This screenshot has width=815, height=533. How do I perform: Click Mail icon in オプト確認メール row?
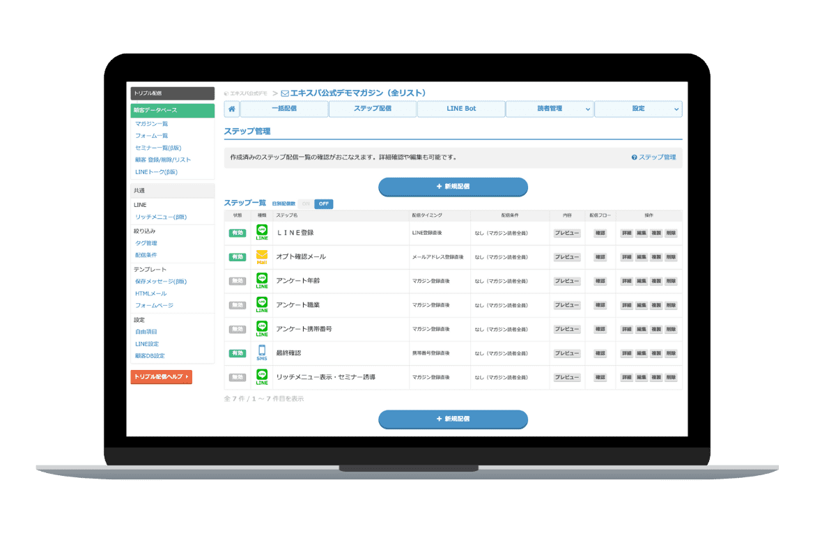pos(262,257)
